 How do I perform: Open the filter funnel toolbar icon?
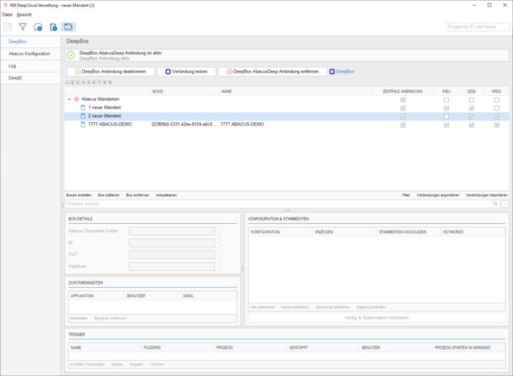click(x=23, y=27)
